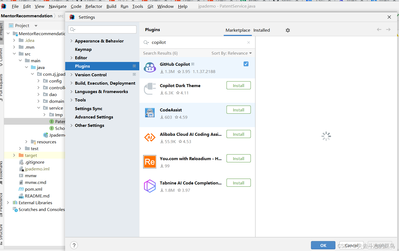Go back with the left arrow

click(x=379, y=29)
